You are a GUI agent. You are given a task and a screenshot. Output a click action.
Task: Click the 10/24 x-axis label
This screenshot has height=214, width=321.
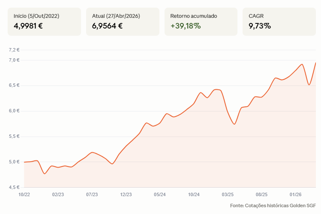click(x=194, y=194)
